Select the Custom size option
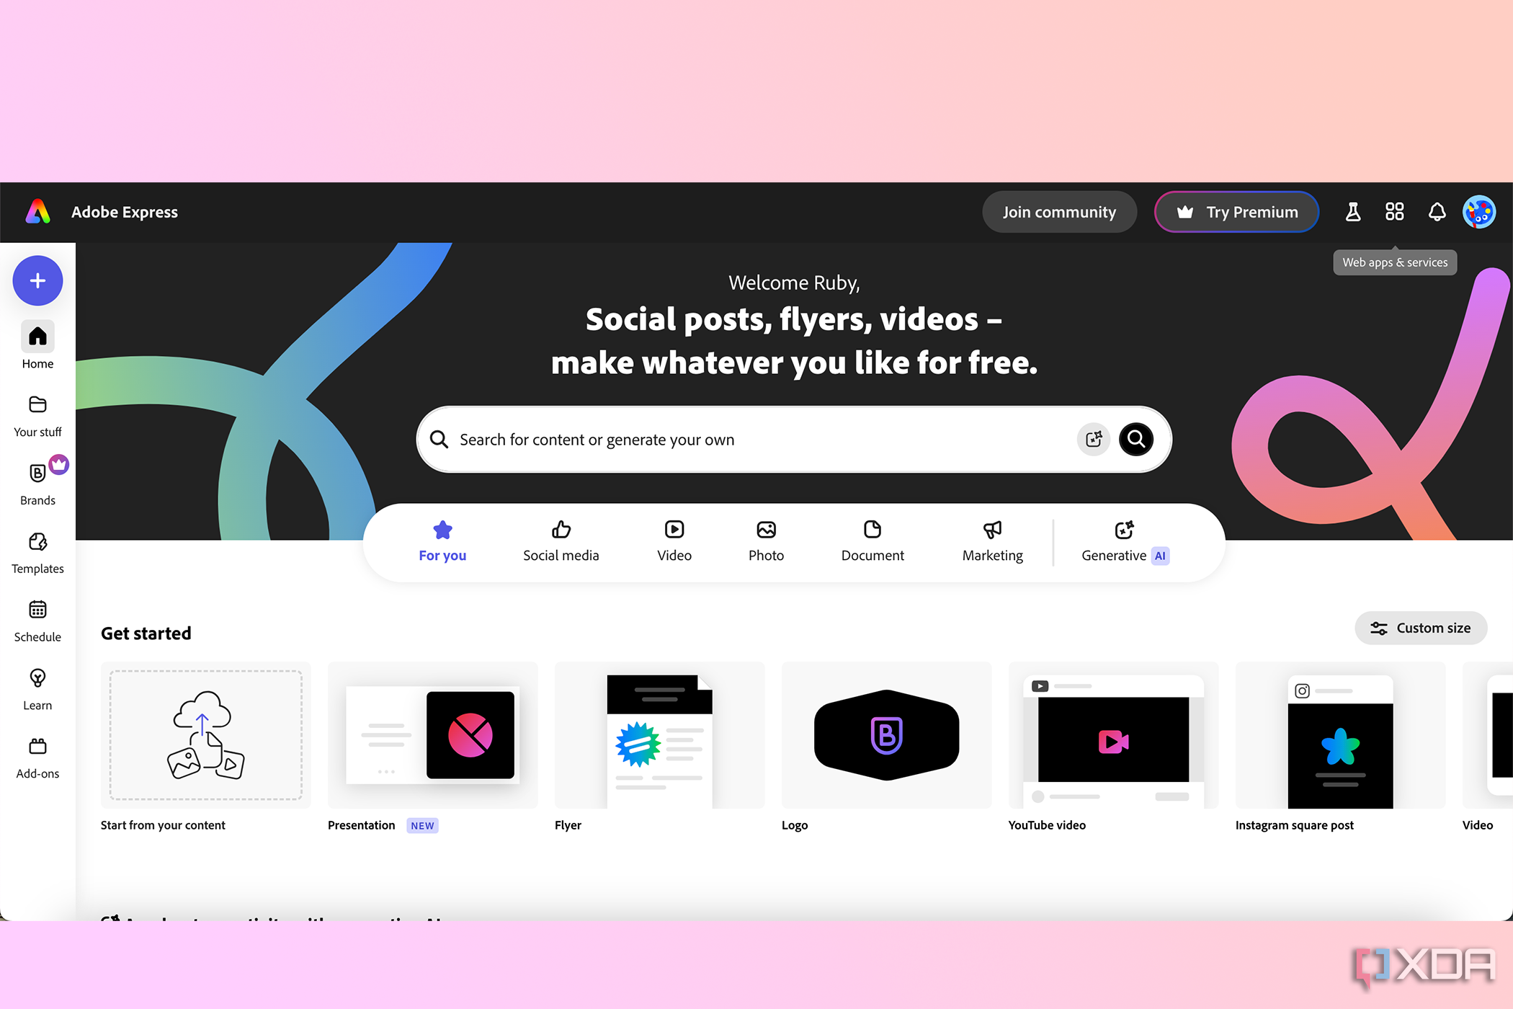Viewport: 1513px width, 1009px height. (1421, 626)
